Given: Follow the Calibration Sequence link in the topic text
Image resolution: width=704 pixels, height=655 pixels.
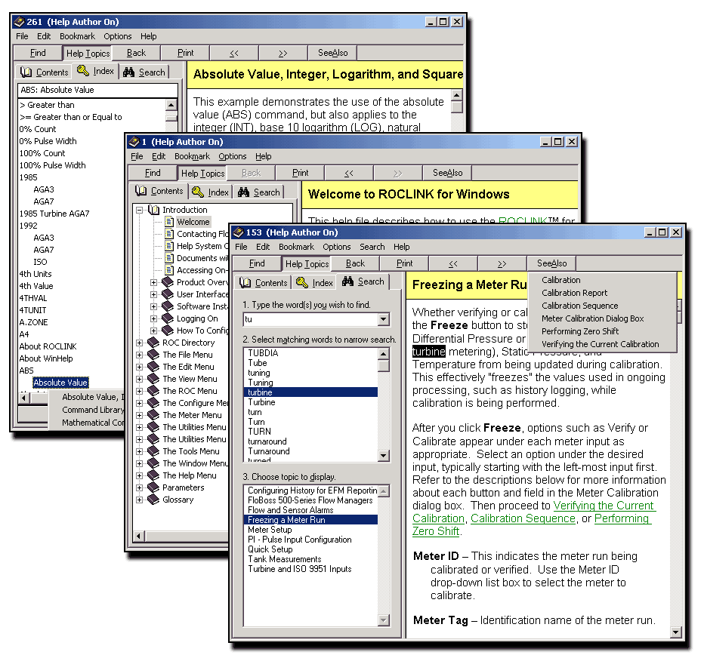Looking at the screenshot, I should click(523, 518).
